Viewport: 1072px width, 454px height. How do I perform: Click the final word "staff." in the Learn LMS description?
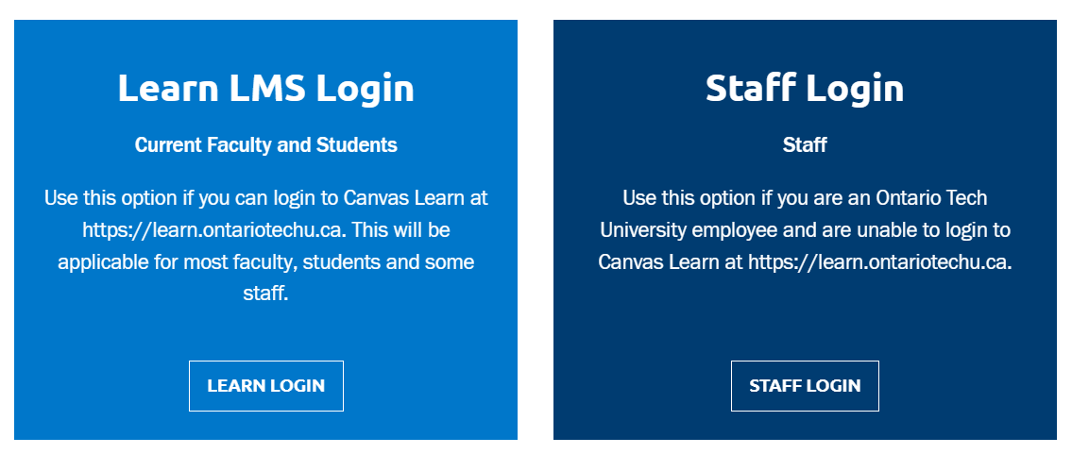(x=265, y=294)
